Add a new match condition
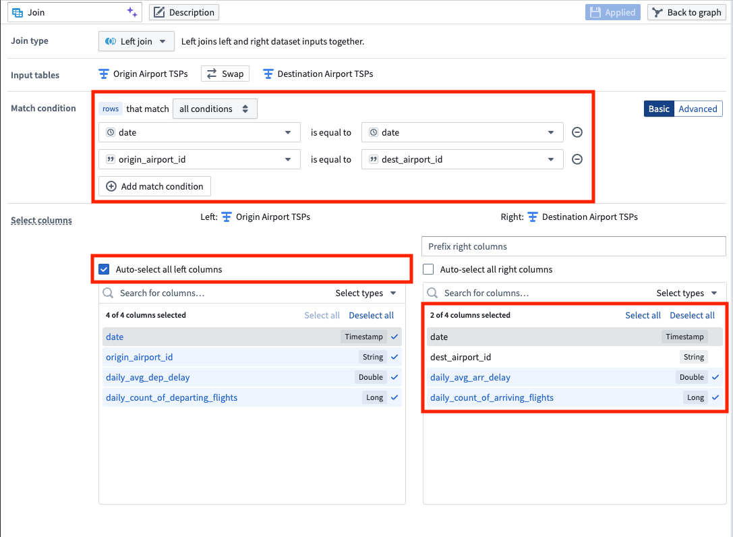Viewport: 733px width, 537px height. click(154, 186)
